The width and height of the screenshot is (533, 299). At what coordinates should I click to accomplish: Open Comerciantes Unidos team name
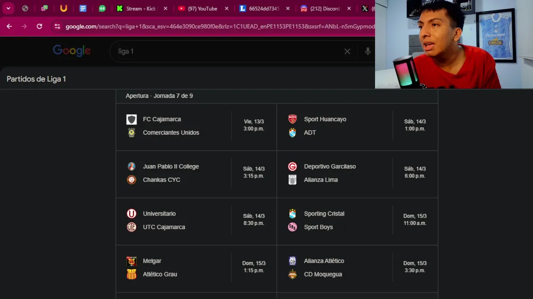[x=171, y=132]
